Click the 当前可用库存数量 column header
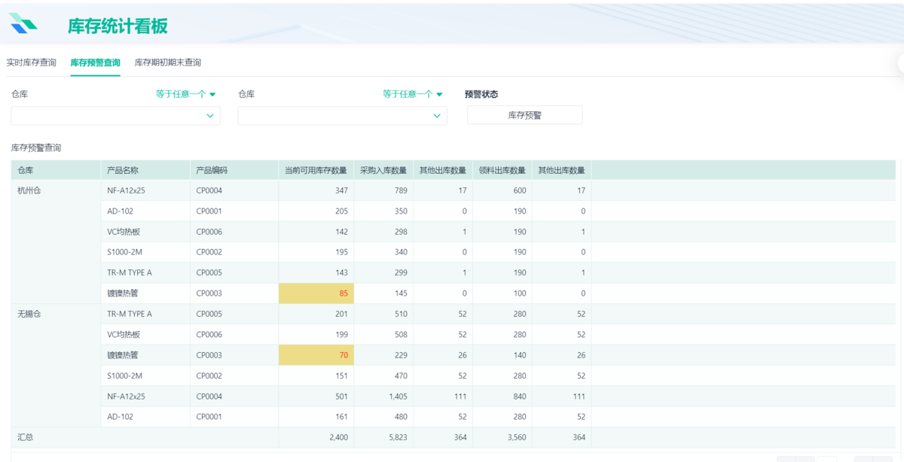The width and height of the screenshot is (904, 462). coord(315,170)
